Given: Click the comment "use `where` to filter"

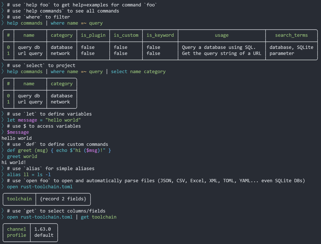Looking at the screenshot, I should coord(38,17).
